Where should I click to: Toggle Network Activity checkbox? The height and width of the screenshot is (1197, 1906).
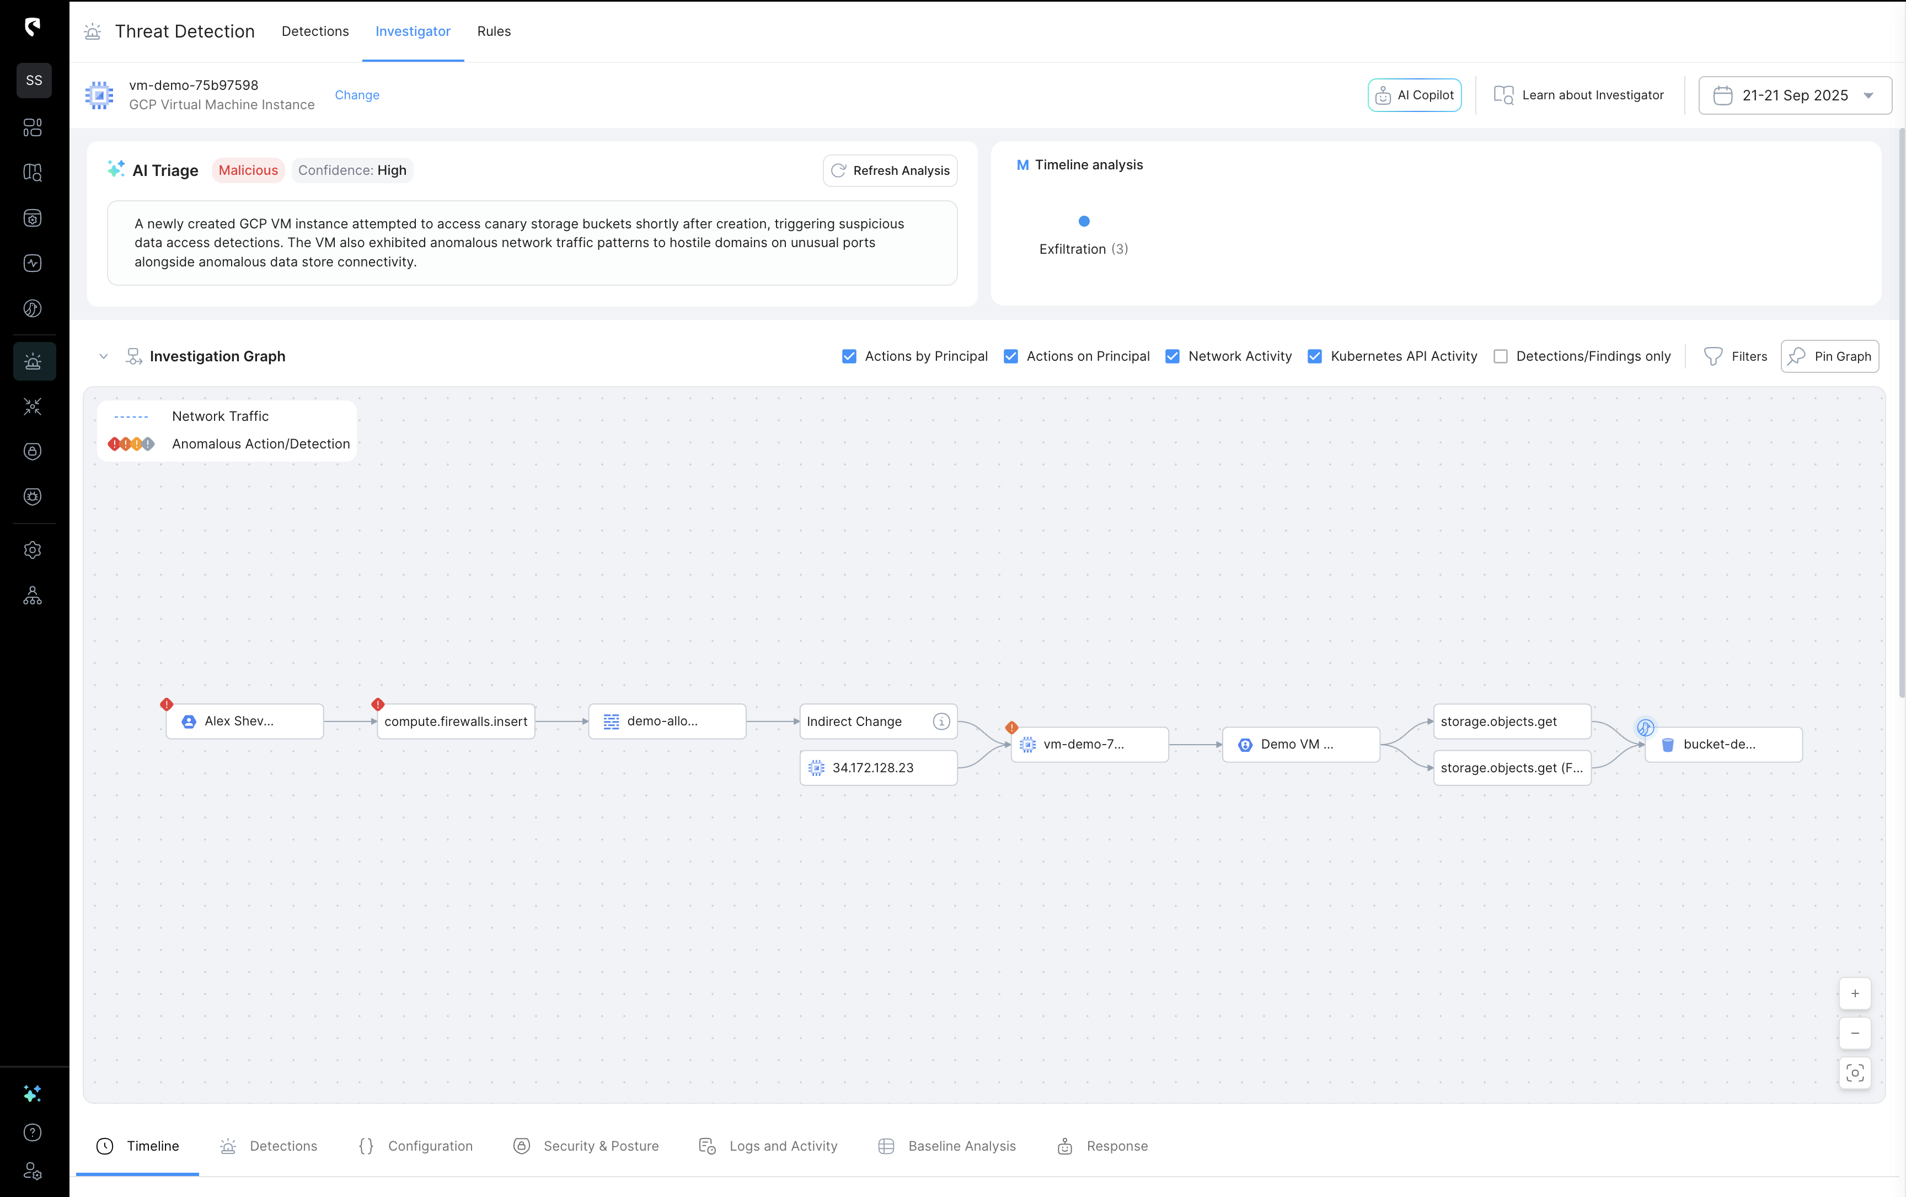pos(1172,356)
